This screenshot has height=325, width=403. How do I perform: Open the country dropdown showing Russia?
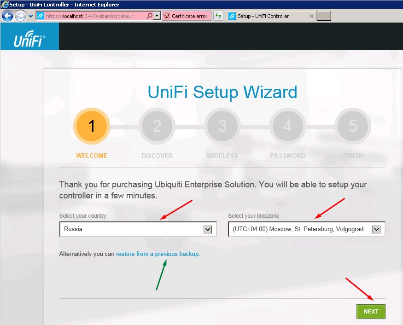(x=138, y=229)
